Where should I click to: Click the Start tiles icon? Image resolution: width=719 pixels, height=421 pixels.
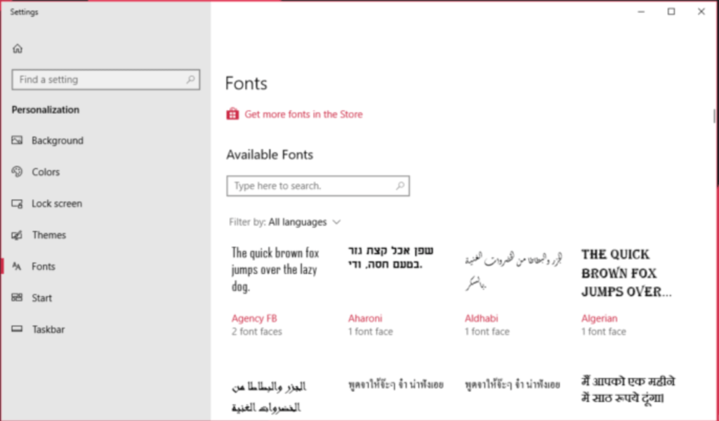[x=17, y=297]
